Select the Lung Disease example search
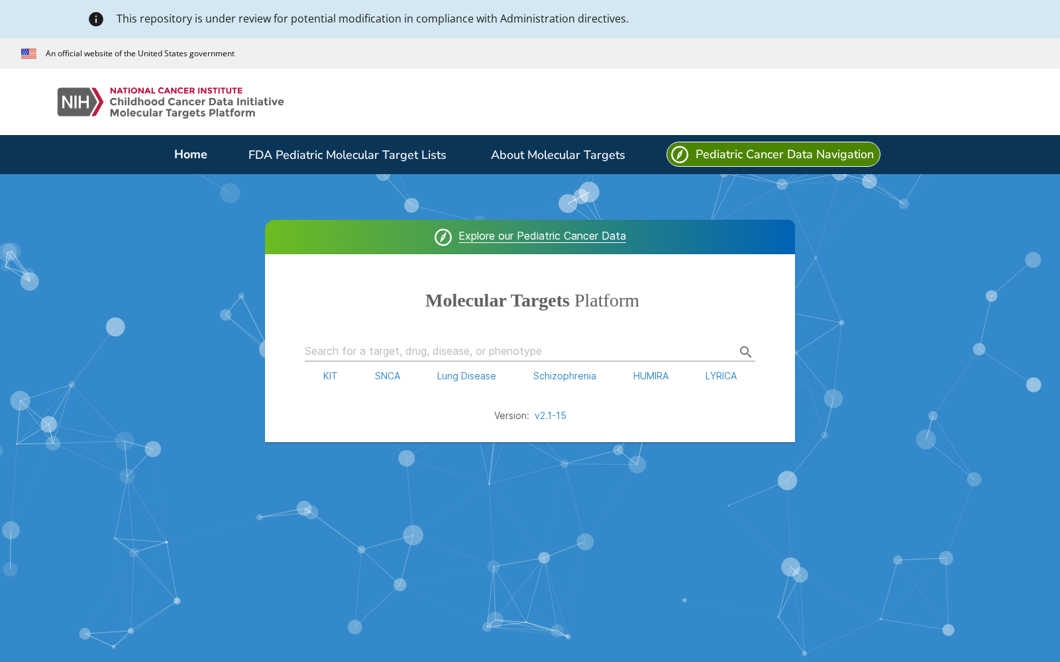The image size is (1060, 662). 466,376
